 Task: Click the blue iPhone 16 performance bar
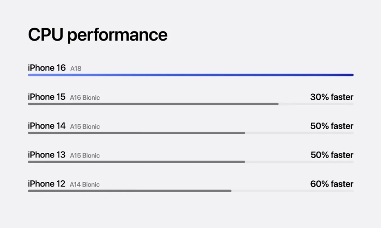click(x=190, y=75)
